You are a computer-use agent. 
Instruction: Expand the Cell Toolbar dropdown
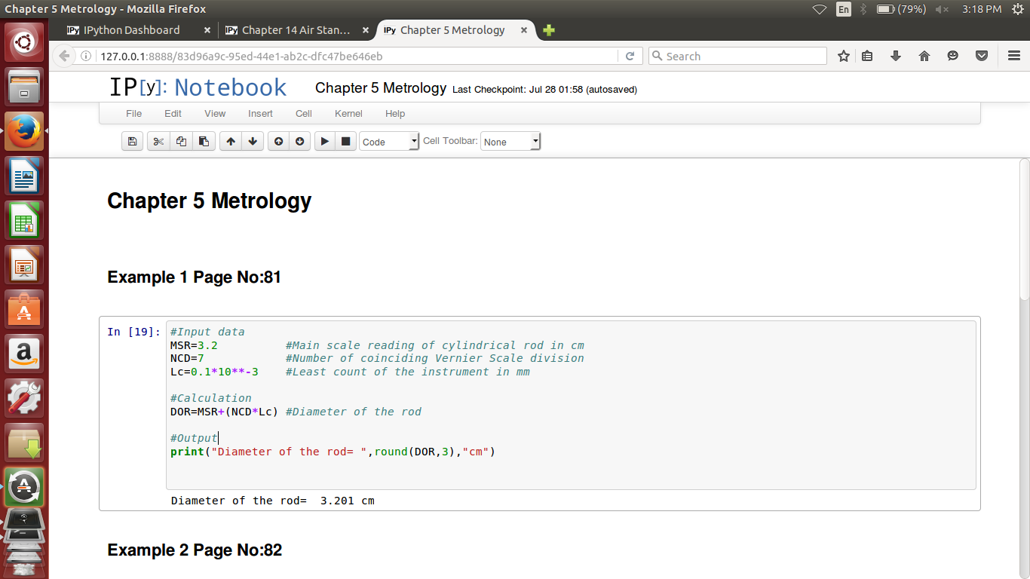(510, 142)
